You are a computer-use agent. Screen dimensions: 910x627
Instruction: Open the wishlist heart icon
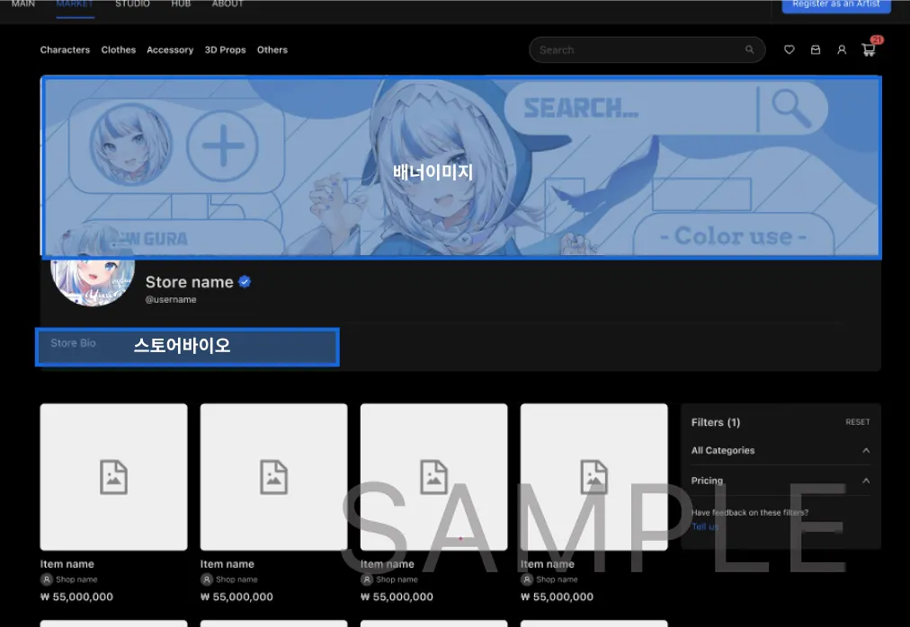(789, 50)
